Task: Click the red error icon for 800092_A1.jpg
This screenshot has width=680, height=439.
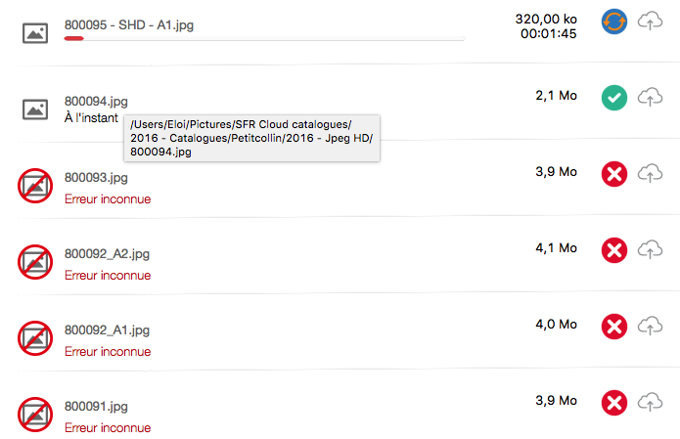Action: coord(613,326)
